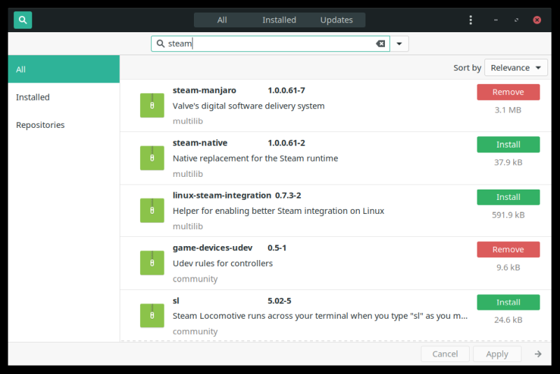Image resolution: width=560 pixels, height=374 pixels.
Task: Click the linux-steam-integration package icon
Action: click(x=152, y=210)
